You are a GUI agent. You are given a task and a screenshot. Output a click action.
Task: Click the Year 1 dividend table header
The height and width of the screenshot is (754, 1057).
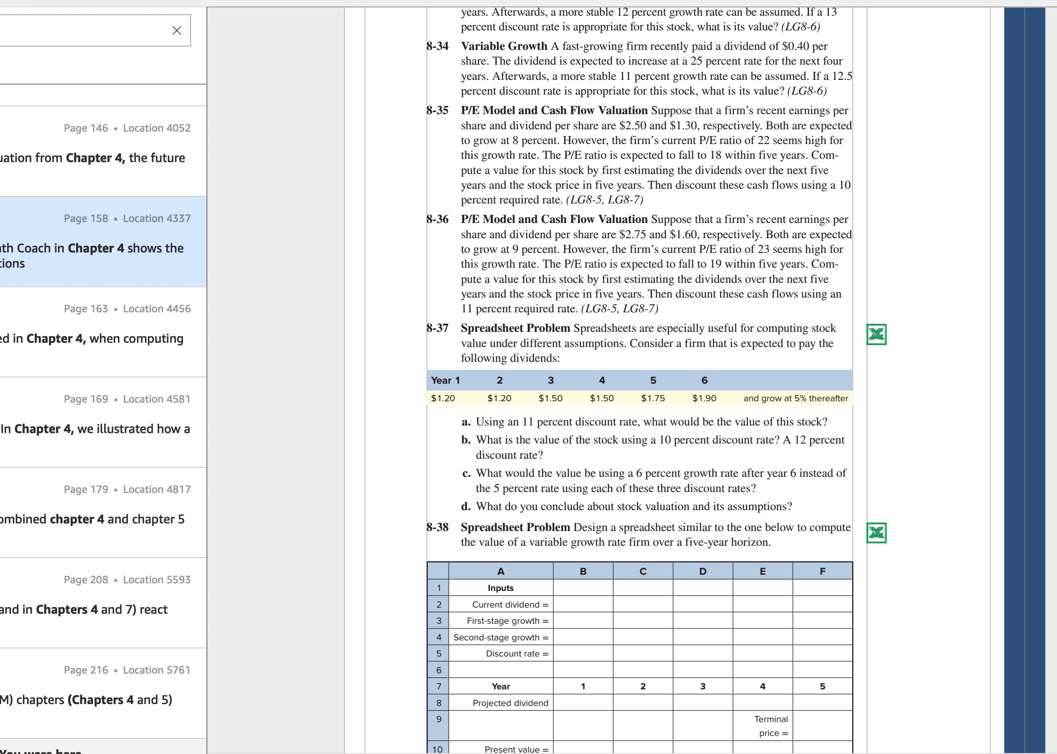pyautogui.click(x=445, y=380)
